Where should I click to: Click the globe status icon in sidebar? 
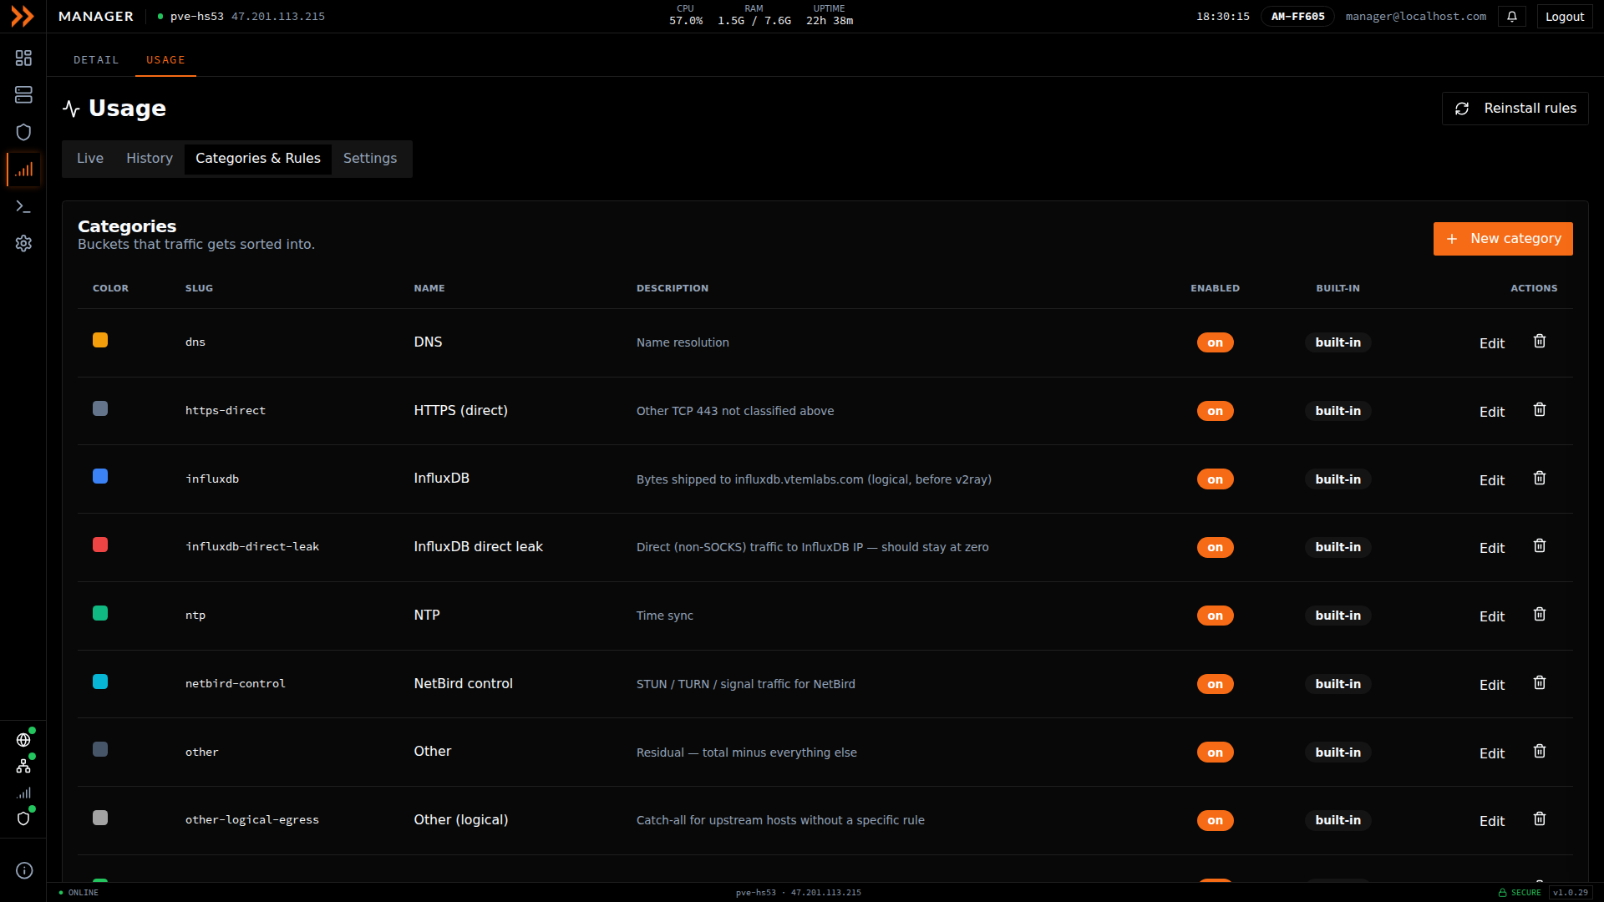pyautogui.click(x=23, y=740)
